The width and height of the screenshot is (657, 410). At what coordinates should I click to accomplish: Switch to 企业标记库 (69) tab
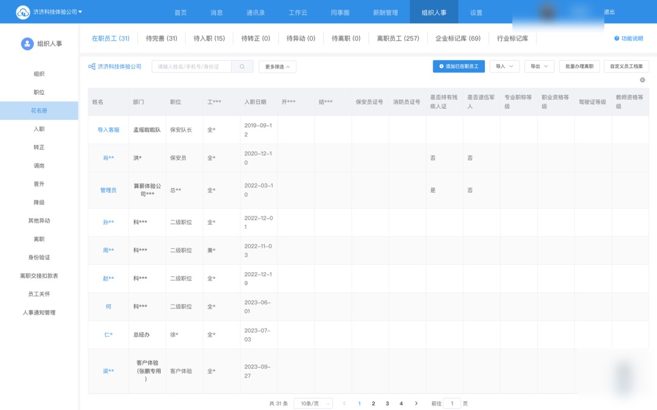point(458,38)
